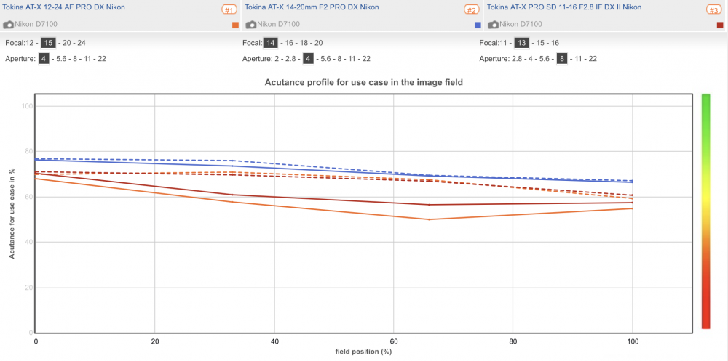This screenshot has width=728, height=361.
Task: Select aperture 22 for the Tokina 12-24 lens
Action: [x=102, y=59]
